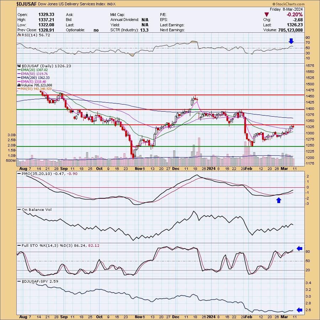
Task: Click the volume bars icon in legend
Action: (19, 85)
